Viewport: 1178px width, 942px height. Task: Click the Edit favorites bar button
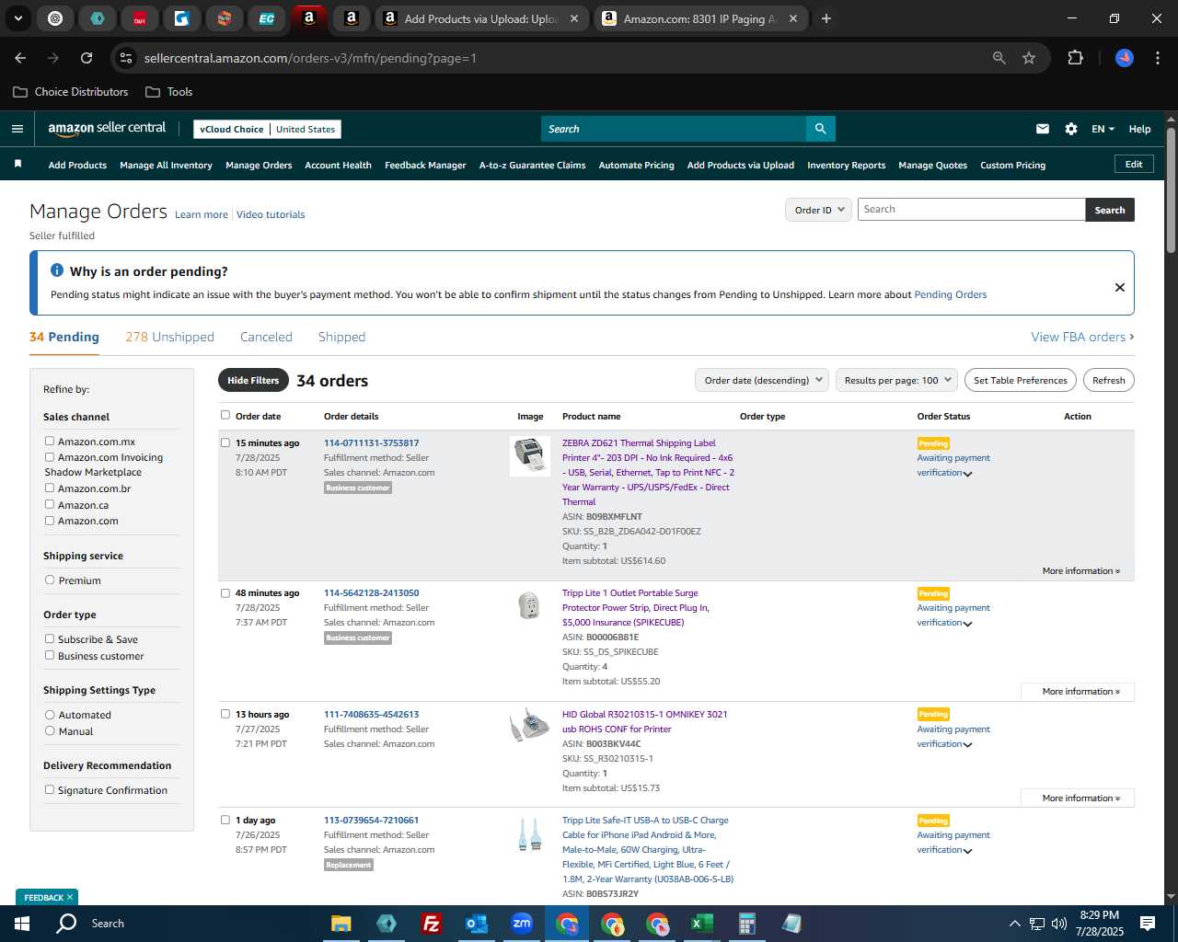tap(1134, 165)
